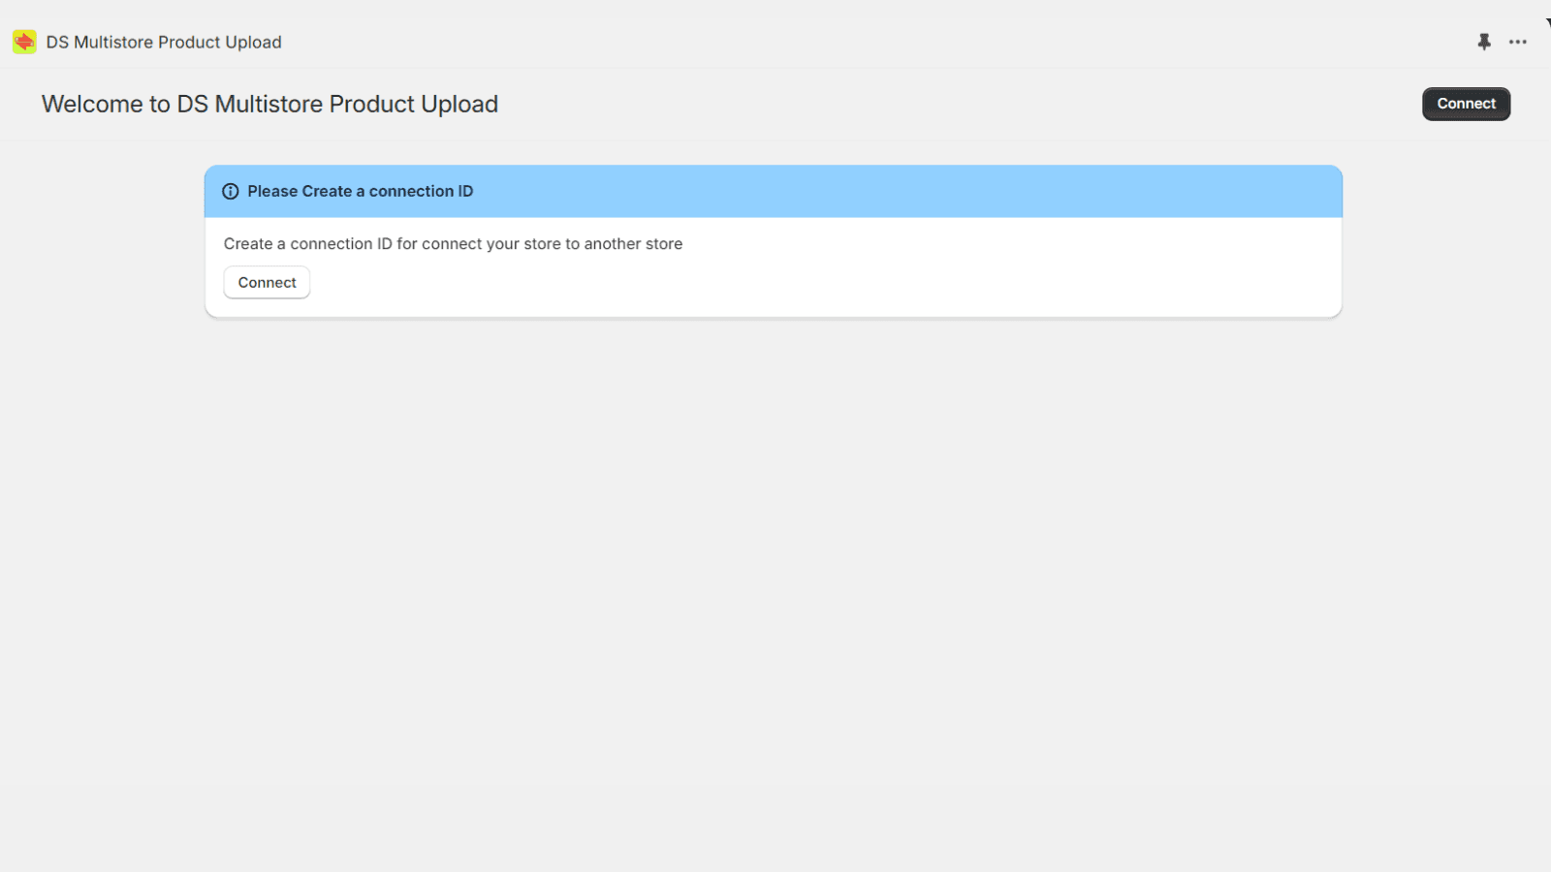Select the white connection ID card area
Screen dimensions: 1551x872
click(x=772, y=268)
